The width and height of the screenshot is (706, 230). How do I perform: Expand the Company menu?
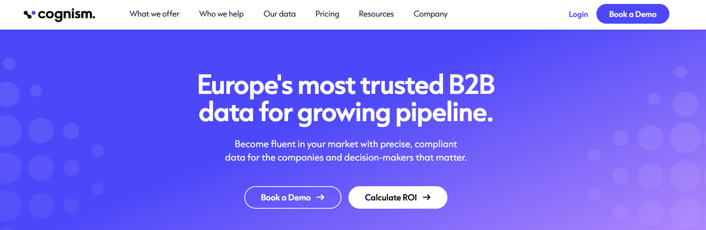(x=430, y=14)
